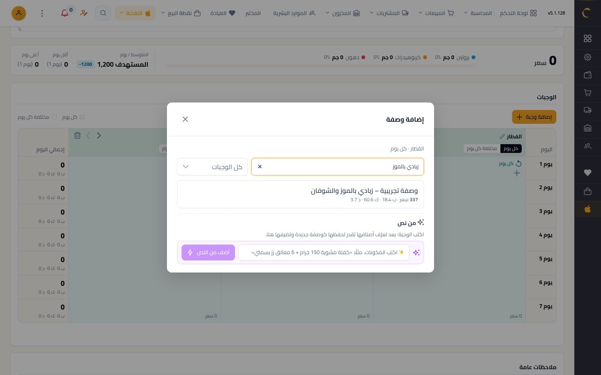Add an item with the plus in يوم 1

517,173
